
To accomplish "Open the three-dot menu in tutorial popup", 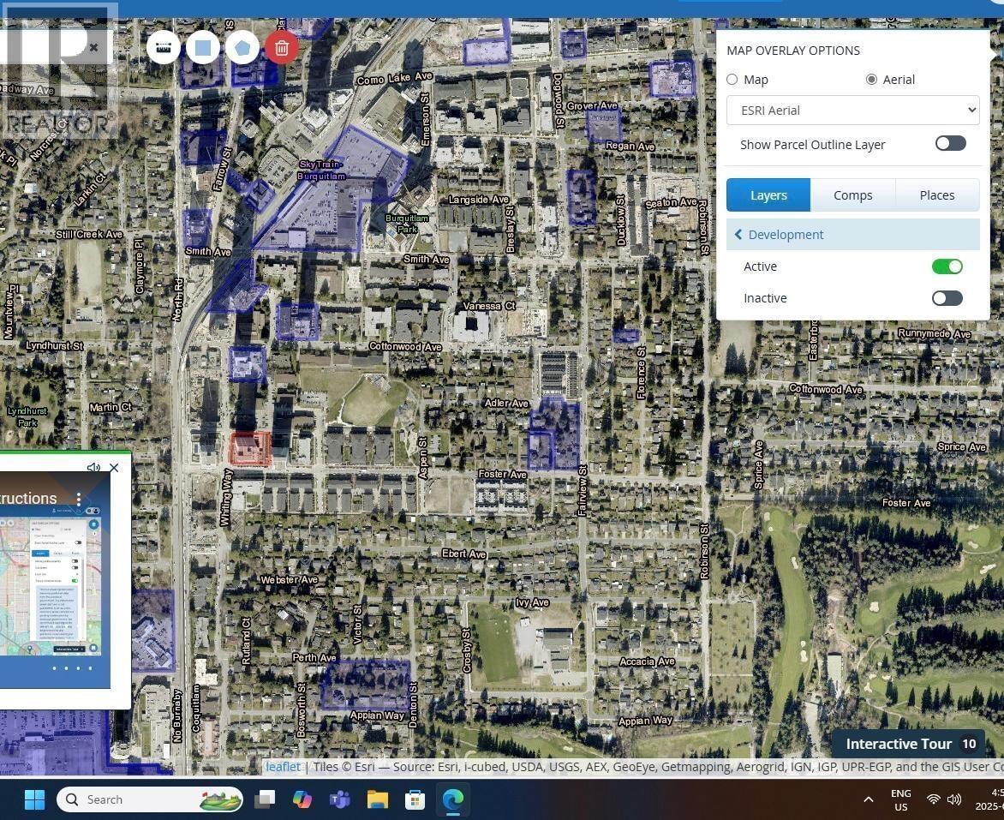I will tap(79, 499).
